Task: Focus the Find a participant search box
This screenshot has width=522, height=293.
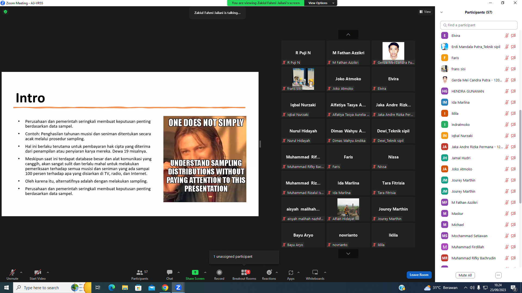Action: 479,25
